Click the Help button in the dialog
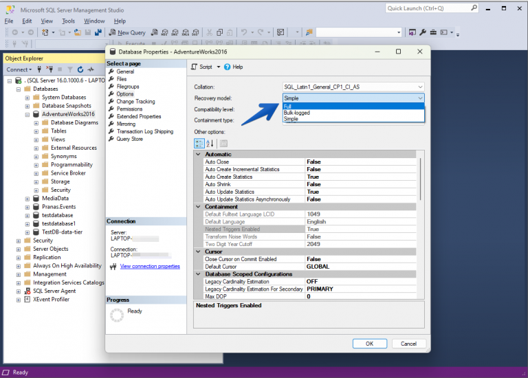 coord(234,67)
